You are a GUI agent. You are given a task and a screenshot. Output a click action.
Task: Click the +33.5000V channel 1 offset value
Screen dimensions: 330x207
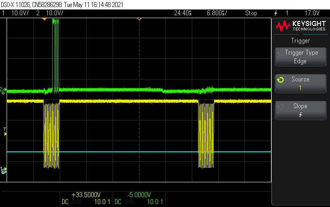86,195
